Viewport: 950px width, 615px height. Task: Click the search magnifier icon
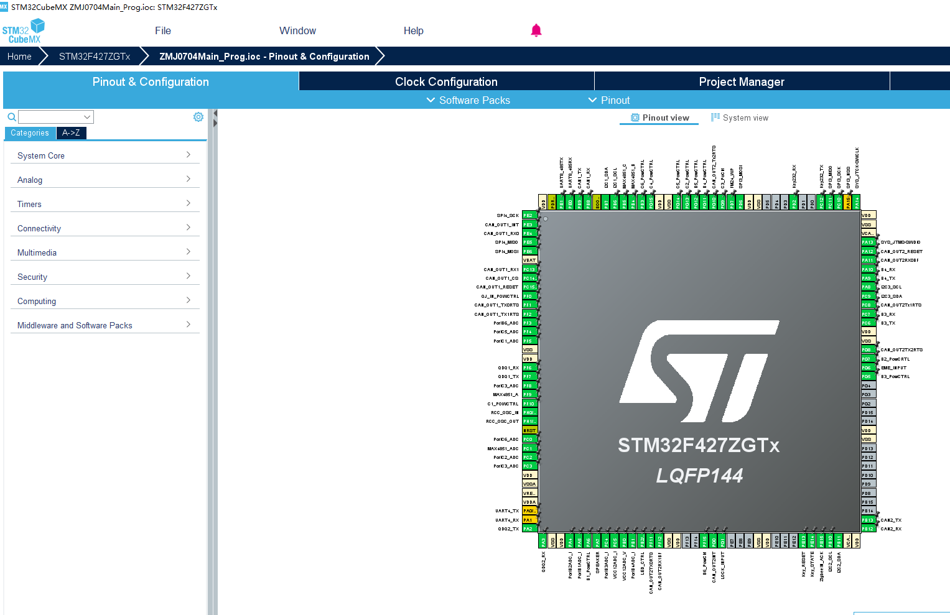12,117
